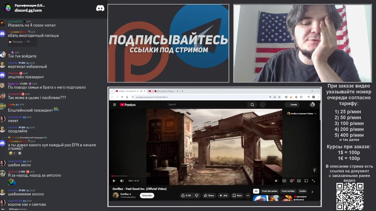Open the browser zoom magnifier icon

click(x=270, y=97)
